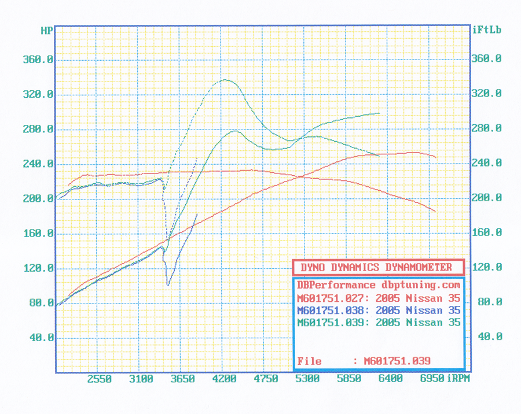
Task: Select 280.0 on the HP axis
Action: tap(38, 129)
